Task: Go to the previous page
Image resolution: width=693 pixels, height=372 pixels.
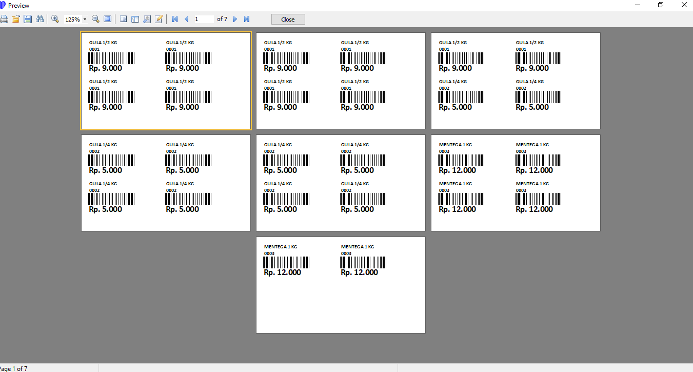Action: (x=186, y=19)
